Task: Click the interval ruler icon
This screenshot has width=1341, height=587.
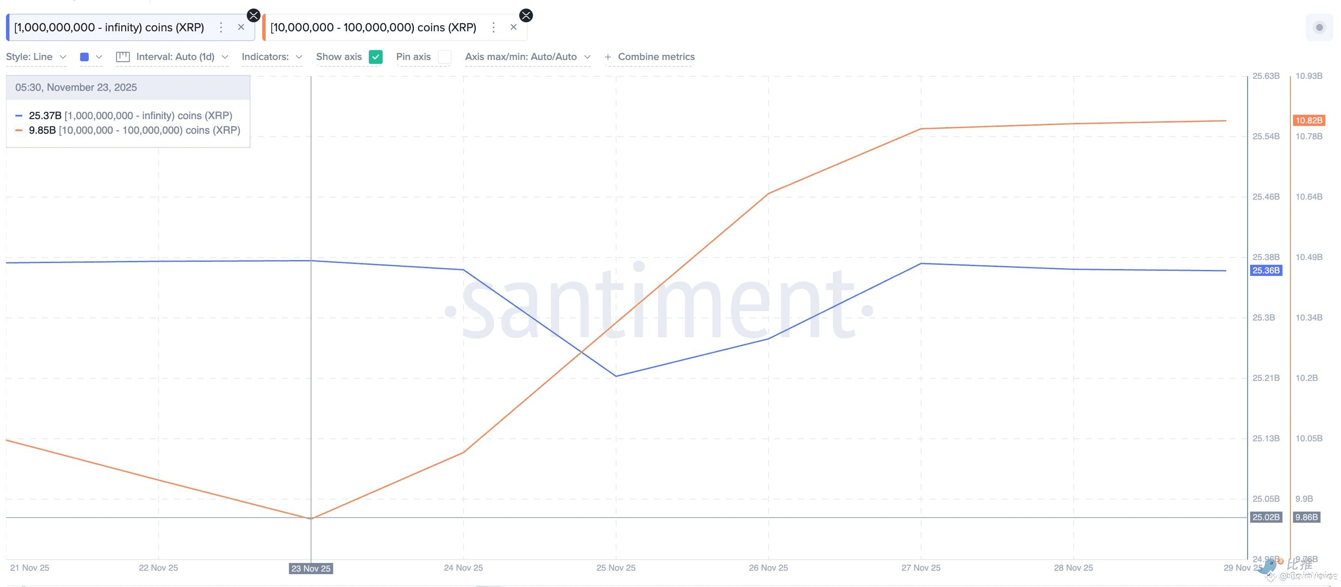Action: pyautogui.click(x=123, y=57)
